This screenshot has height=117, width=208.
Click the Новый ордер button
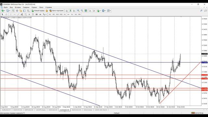click(38, 11)
